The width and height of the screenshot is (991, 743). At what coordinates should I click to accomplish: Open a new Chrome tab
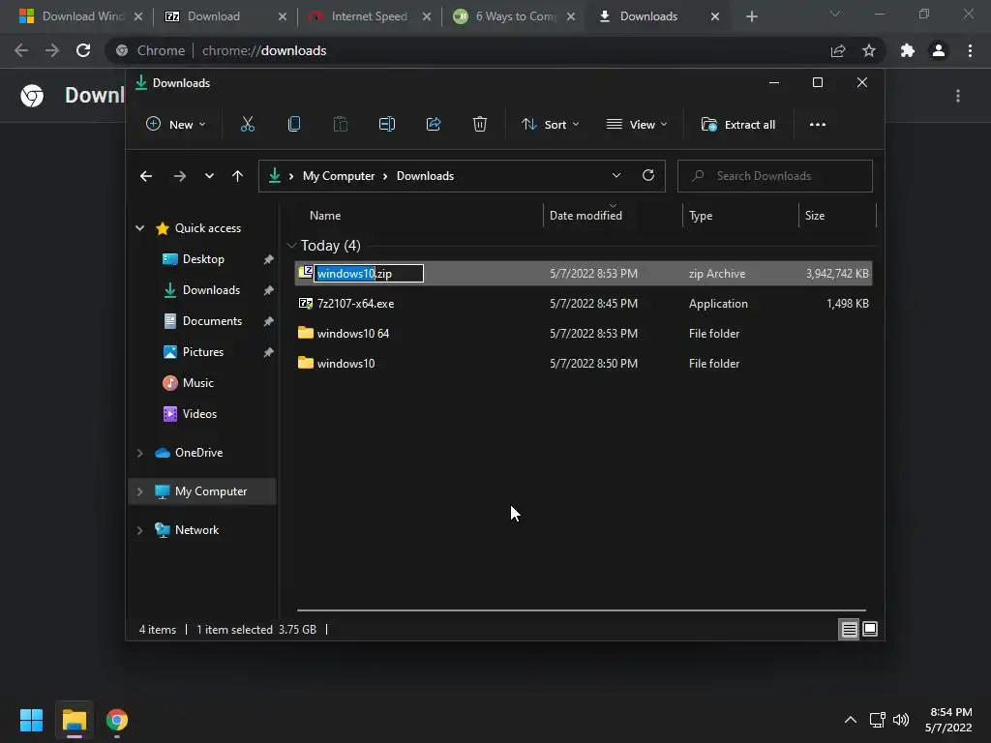tap(751, 16)
